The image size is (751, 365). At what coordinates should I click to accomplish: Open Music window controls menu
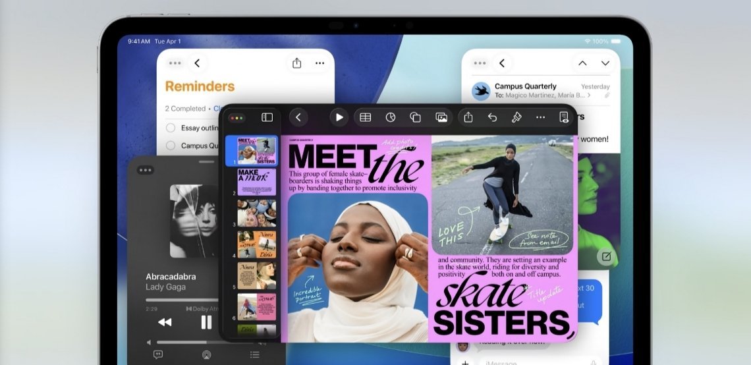pos(145,170)
